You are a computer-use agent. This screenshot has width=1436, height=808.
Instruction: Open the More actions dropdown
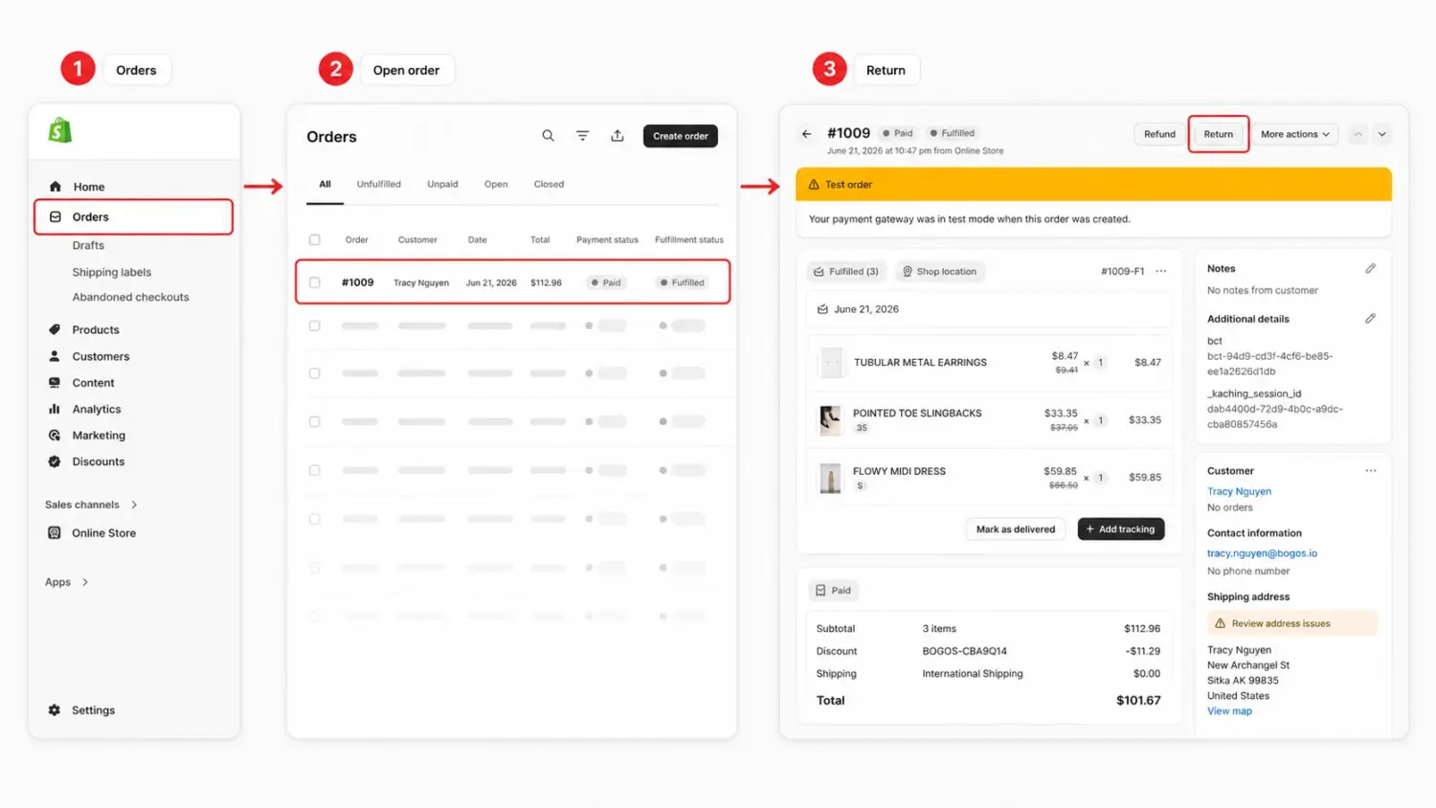pyautogui.click(x=1295, y=134)
